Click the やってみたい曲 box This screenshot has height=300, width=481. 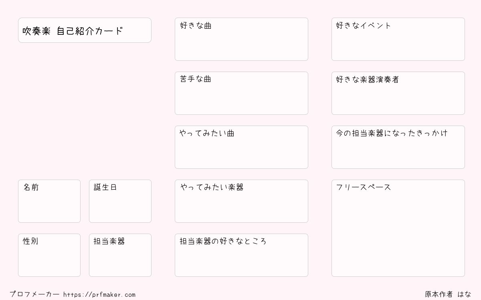point(241,147)
